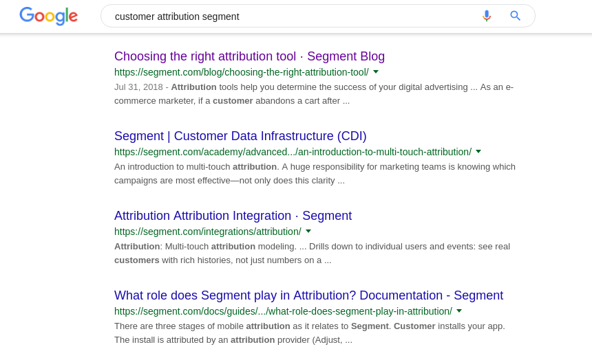Click the snippet dated Jul 31, 2018
This screenshot has height=360, width=592.
point(314,94)
